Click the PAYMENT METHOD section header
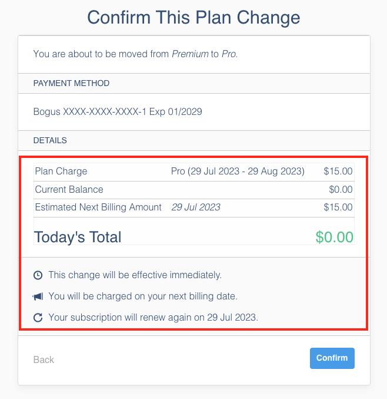Viewport: 387px width, 399px height. 71,84
